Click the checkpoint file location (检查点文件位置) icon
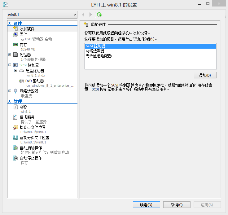The image size is (228, 215). coord(15,127)
